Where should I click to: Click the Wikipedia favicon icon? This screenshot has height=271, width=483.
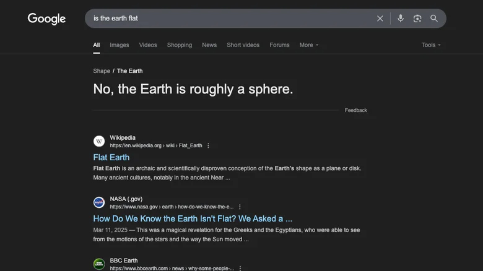99,141
